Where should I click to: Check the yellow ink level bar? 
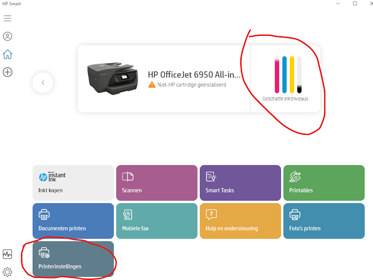[x=292, y=74]
